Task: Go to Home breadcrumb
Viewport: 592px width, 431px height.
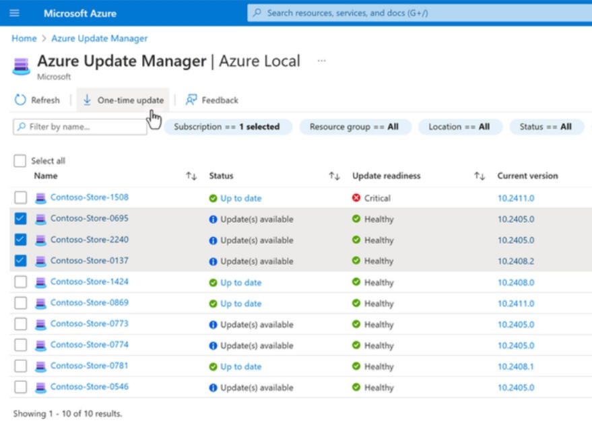Action: point(24,38)
